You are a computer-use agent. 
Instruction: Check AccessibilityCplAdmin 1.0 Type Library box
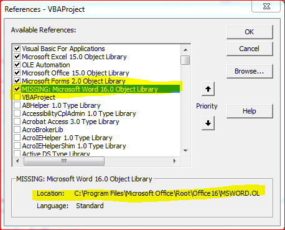click(17, 113)
